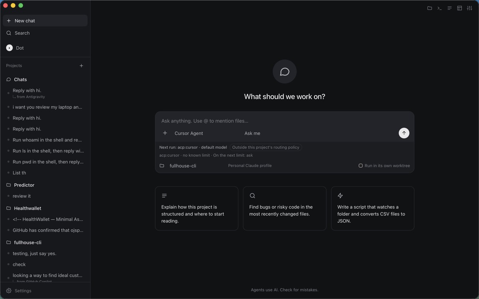Click 'Next run: acp:cursor · default model' text
This screenshot has width=479, height=299.
(x=193, y=147)
